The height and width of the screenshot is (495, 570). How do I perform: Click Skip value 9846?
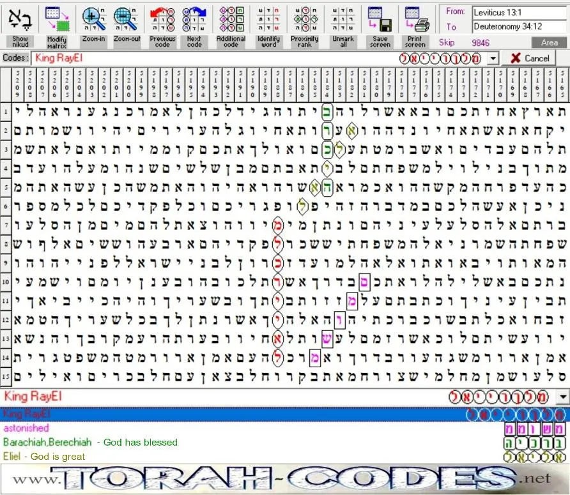point(480,43)
